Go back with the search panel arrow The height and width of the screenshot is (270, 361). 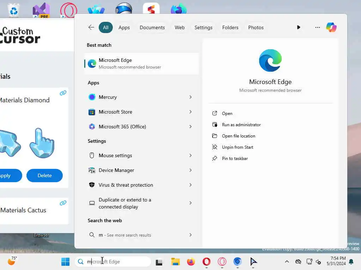coord(91,27)
